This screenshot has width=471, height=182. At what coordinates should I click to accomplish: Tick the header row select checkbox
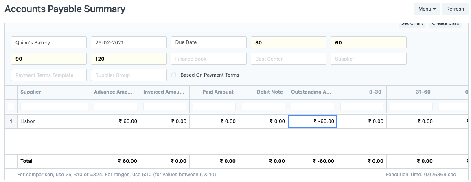coord(11,106)
